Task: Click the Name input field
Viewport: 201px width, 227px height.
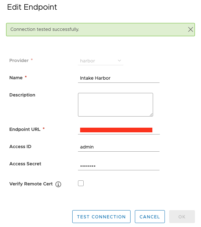Action: click(x=118, y=78)
